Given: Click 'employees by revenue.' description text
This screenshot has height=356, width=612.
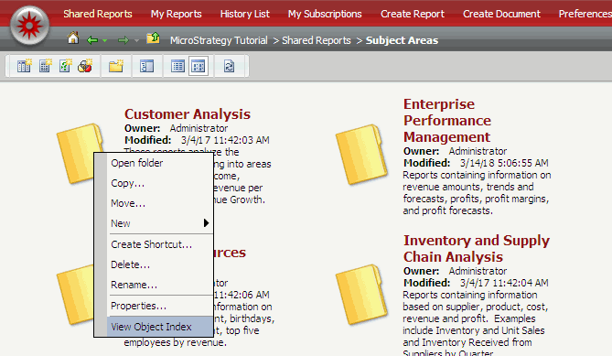Looking at the screenshot, I should [x=176, y=342].
